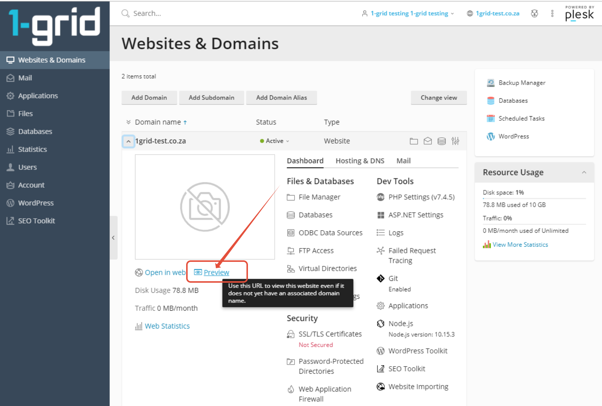This screenshot has width=602, height=406.
Task: Click into the Search field
Action: 238,13
